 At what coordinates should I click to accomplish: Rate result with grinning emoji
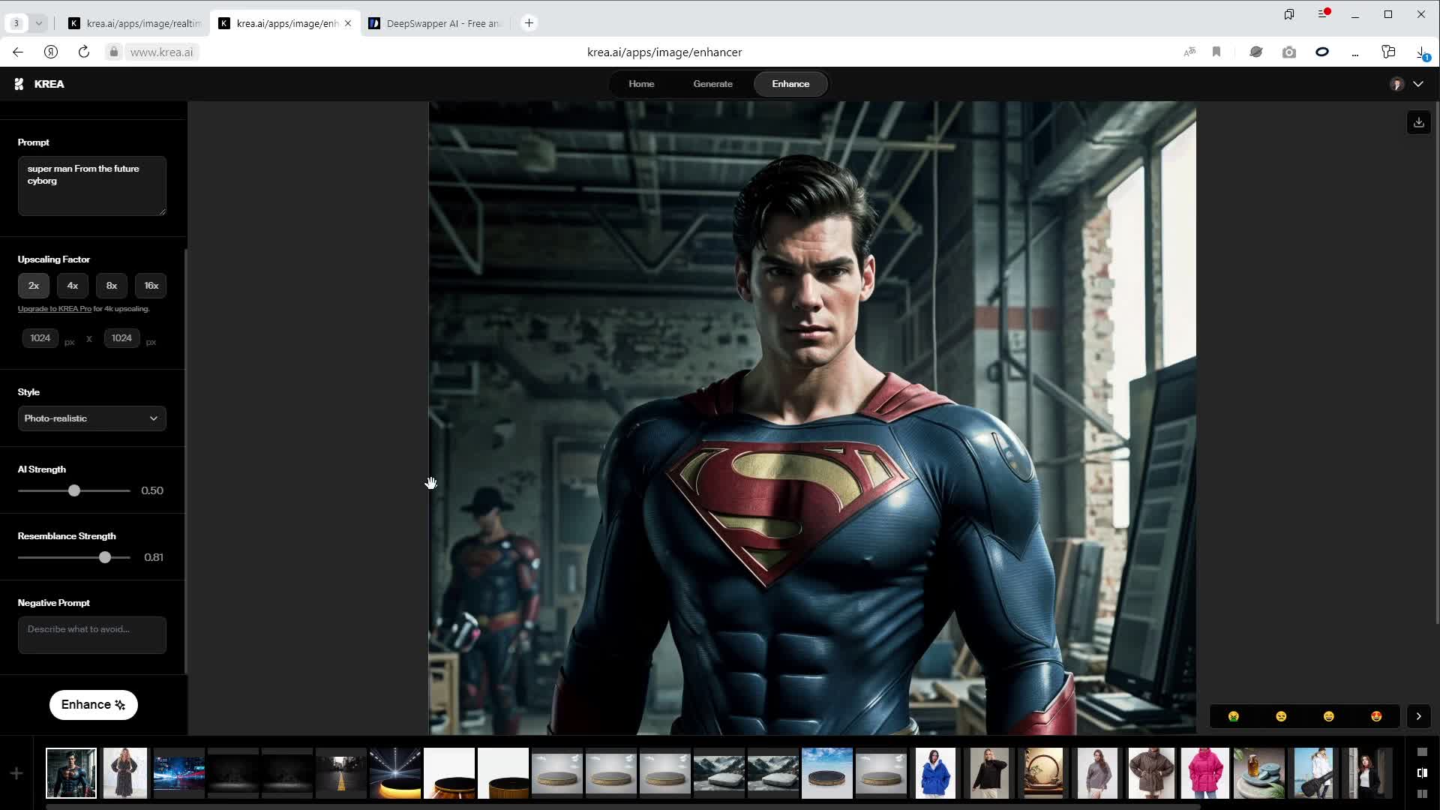[x=1329, y=716]
